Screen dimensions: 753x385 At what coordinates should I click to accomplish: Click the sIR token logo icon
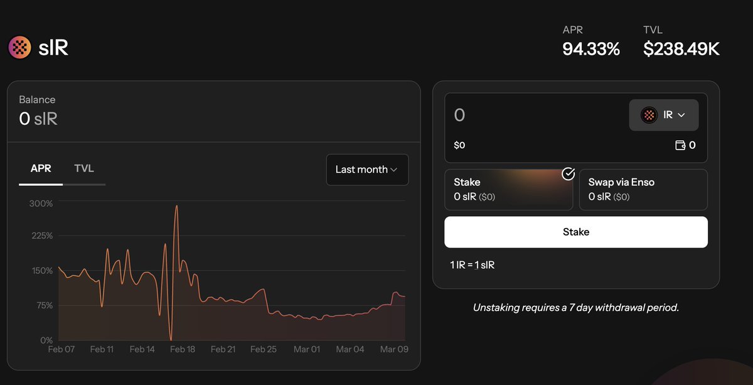19,48
